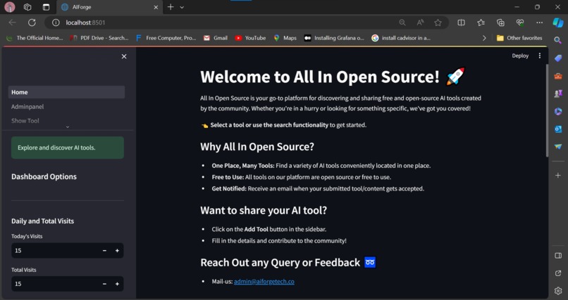This screenshot has width=568, height=300.
Task: Open Edge sidebar settings gear
Action: click(x=558, y=291)
